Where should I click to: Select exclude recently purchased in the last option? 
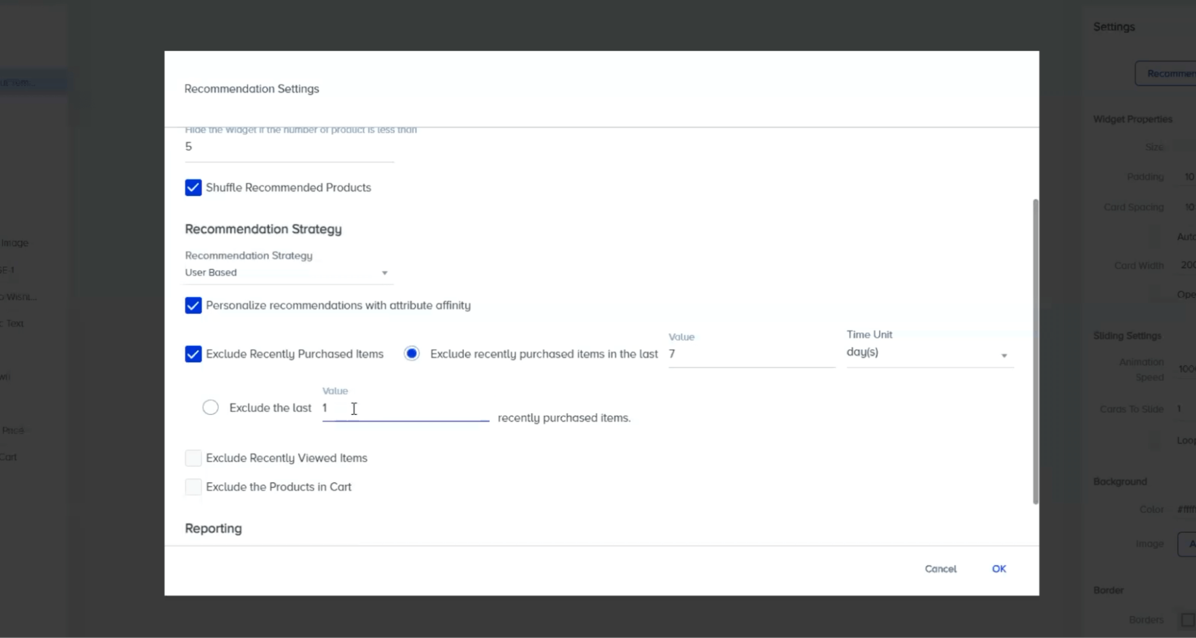412,354
